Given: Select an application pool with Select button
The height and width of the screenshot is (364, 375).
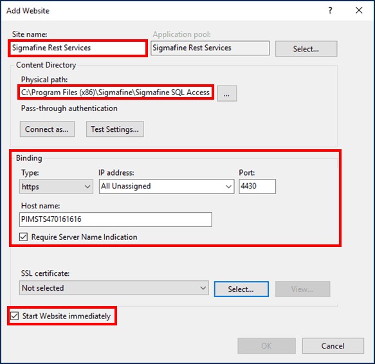Looking at the screenshot, I should (306, 49).
